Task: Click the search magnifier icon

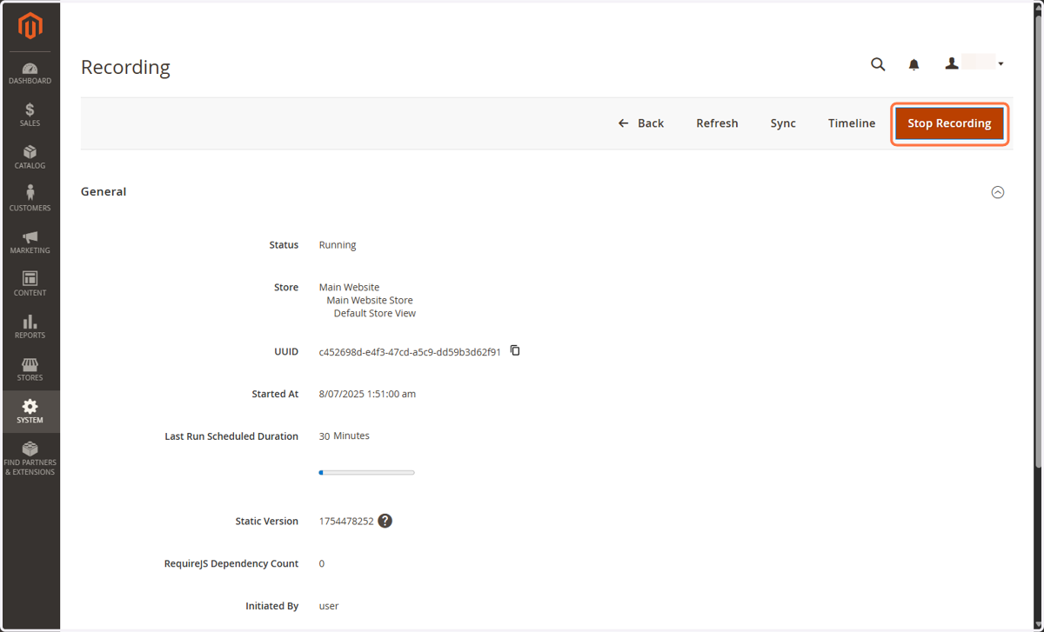Action: pyautogui.click(x=878, y=64)
